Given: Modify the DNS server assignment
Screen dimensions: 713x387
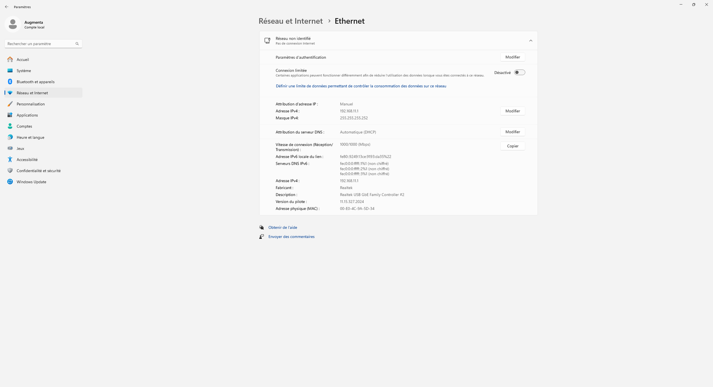Looking at the screenshot, I should tap(512, 132).
